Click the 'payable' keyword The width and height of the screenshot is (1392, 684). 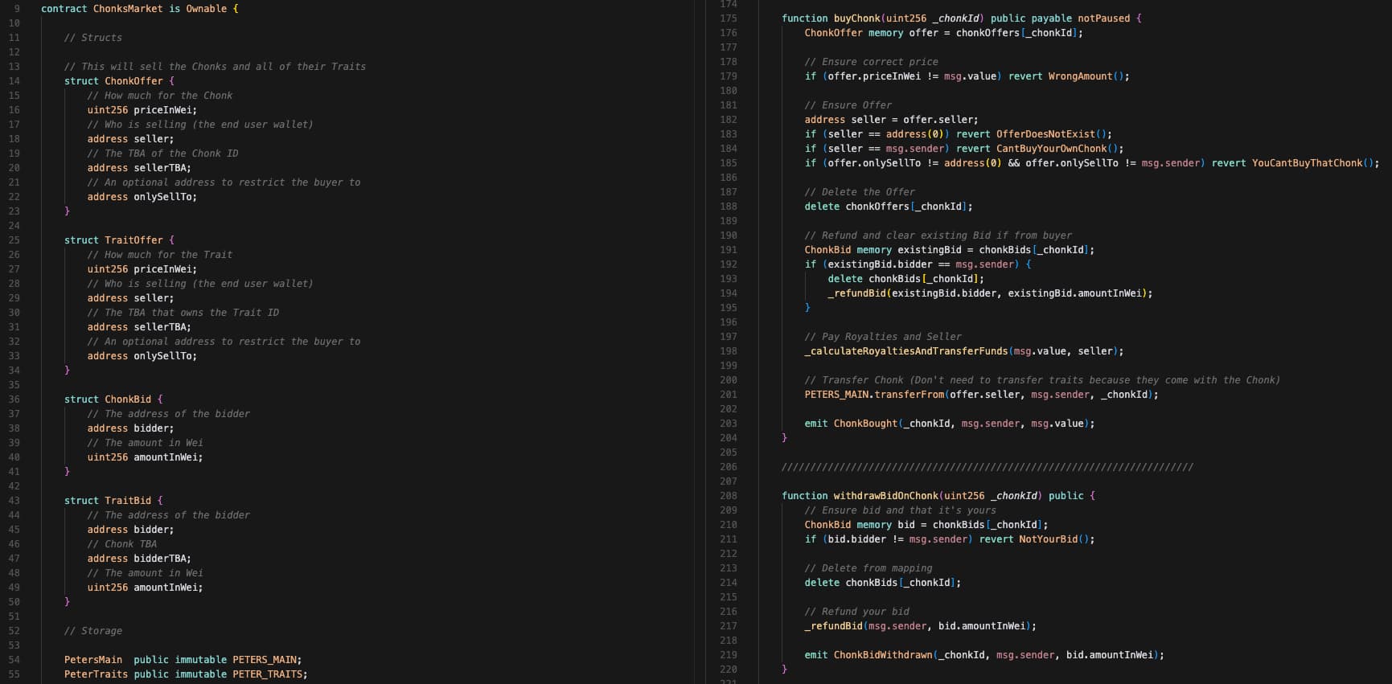click(1051, 18)
